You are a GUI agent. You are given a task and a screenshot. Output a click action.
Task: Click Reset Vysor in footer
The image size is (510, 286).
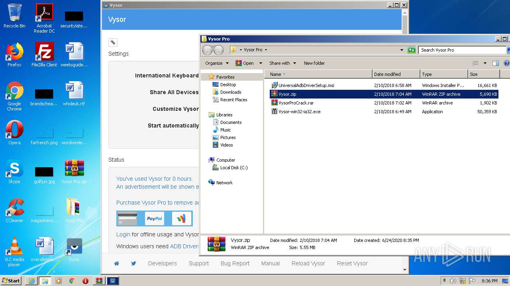(x=352, y=263)
